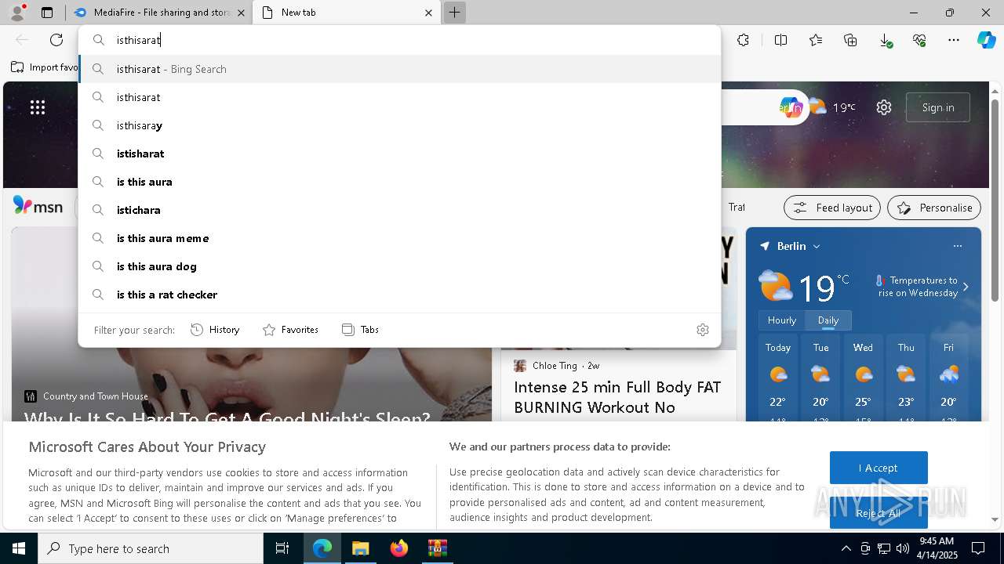Click the I Accept privacy button

(x=878, y=468)
